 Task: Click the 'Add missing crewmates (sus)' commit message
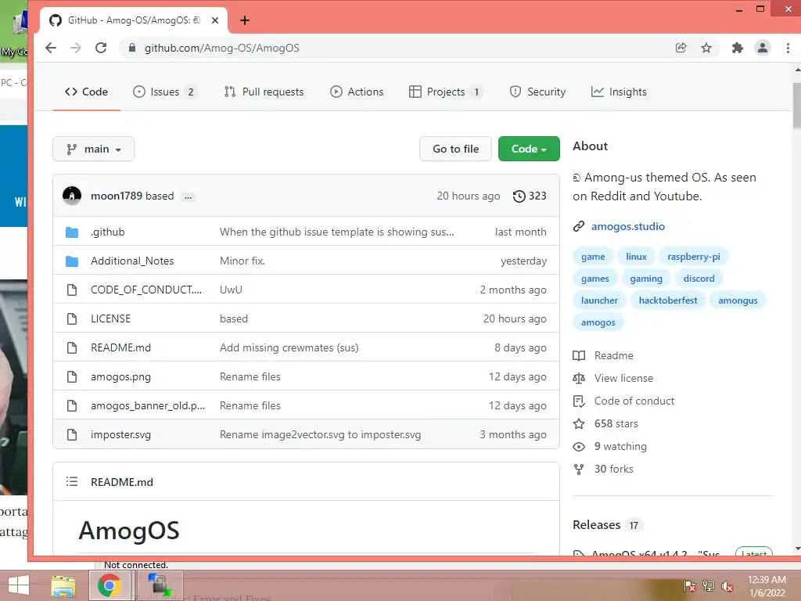click(289, 348)
